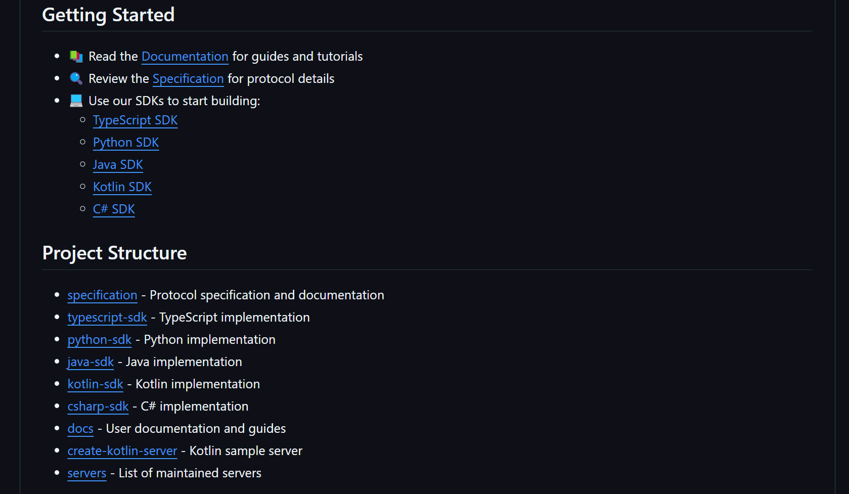The height and width of the screenshot is (494, 849).
Task: Open the Documentation link
Action: [x=185, y=57]
